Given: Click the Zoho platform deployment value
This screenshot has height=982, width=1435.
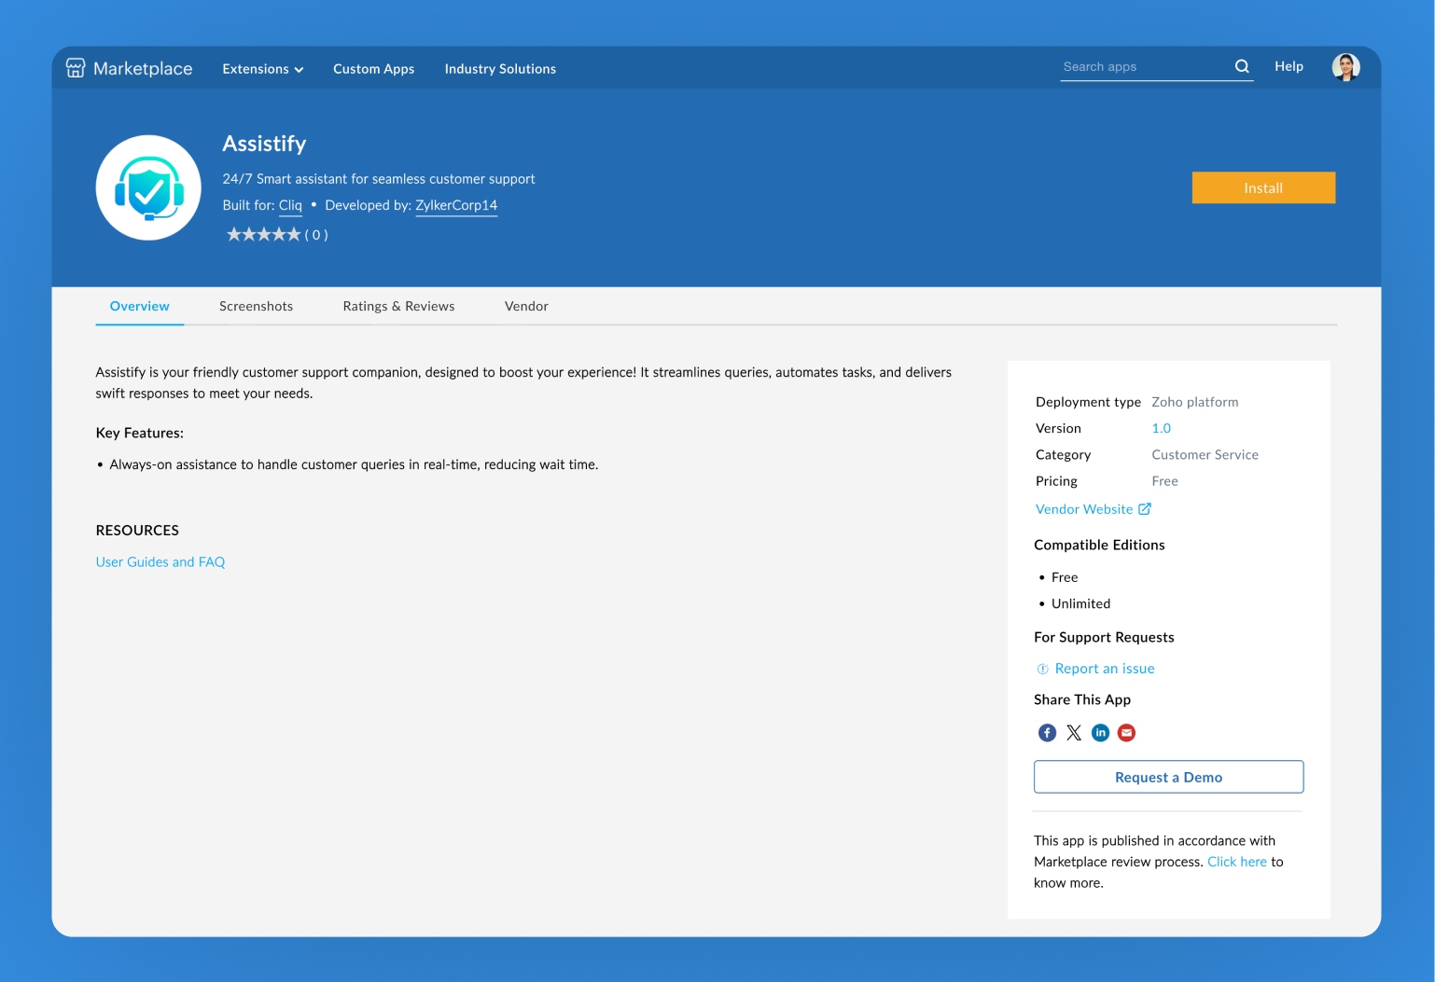Looking at the screenshot, I should point(1195,402).
